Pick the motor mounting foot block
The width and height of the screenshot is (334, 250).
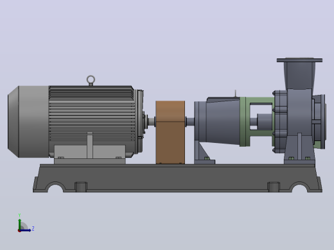pos(90,154)
